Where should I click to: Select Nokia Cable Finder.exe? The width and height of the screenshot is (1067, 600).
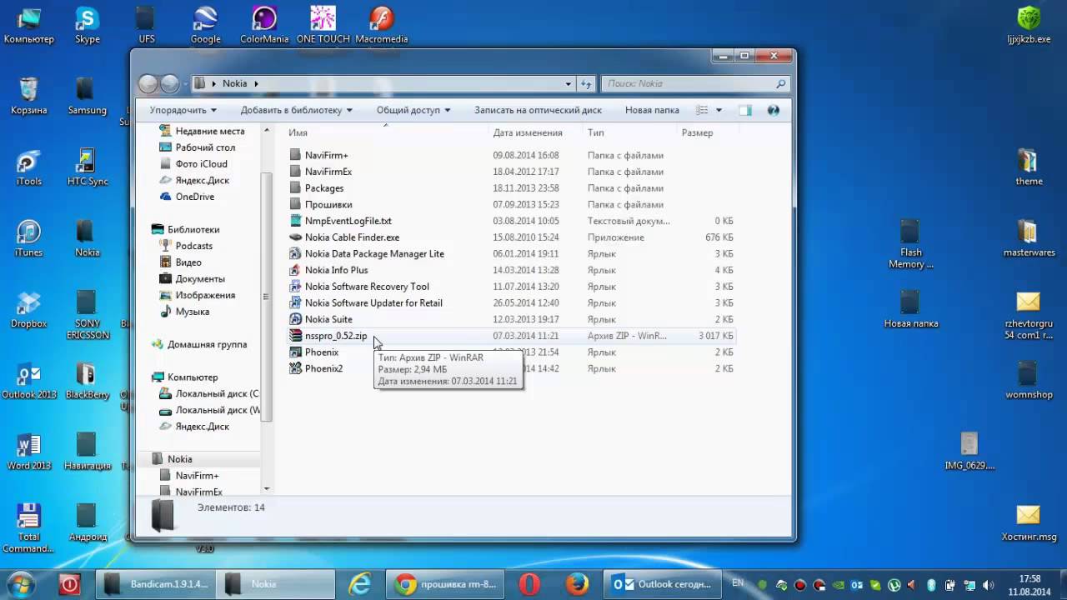click(352, 237)
